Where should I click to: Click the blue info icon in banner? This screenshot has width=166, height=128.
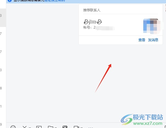[10, 1]
